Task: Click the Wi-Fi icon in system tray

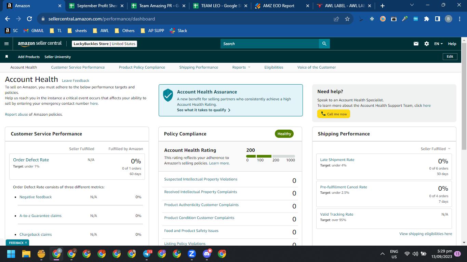Action: pos(407,254)
